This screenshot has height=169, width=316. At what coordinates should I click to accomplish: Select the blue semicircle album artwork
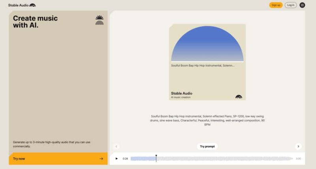pos(207,43)
